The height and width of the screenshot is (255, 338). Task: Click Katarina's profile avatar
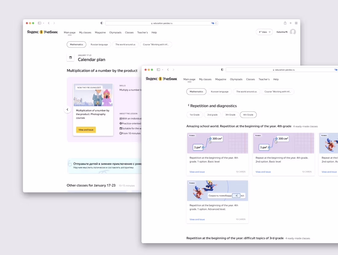click(293, 32)
